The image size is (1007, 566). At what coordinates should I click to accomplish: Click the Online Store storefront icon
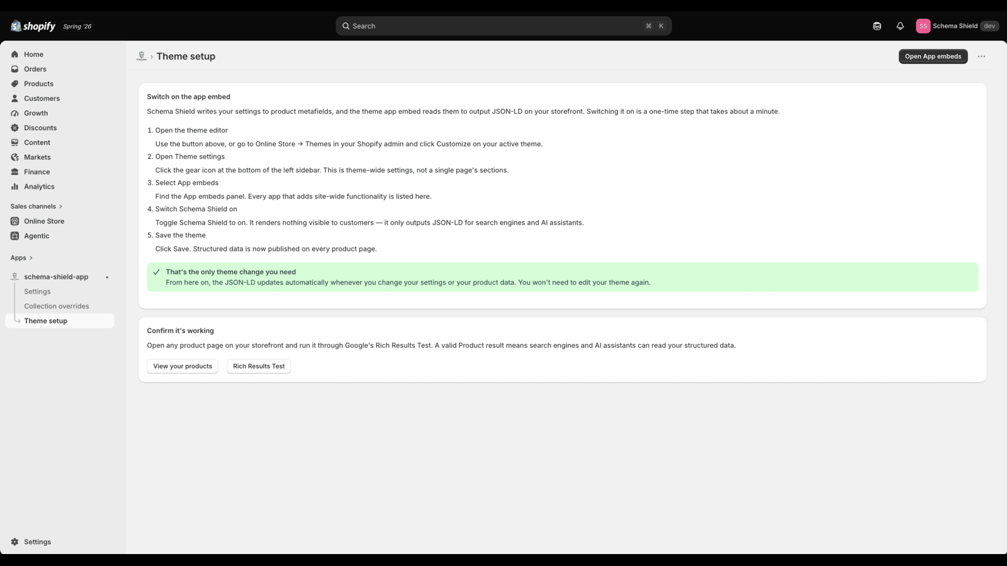pyautogui.click(x=14, y=221)
